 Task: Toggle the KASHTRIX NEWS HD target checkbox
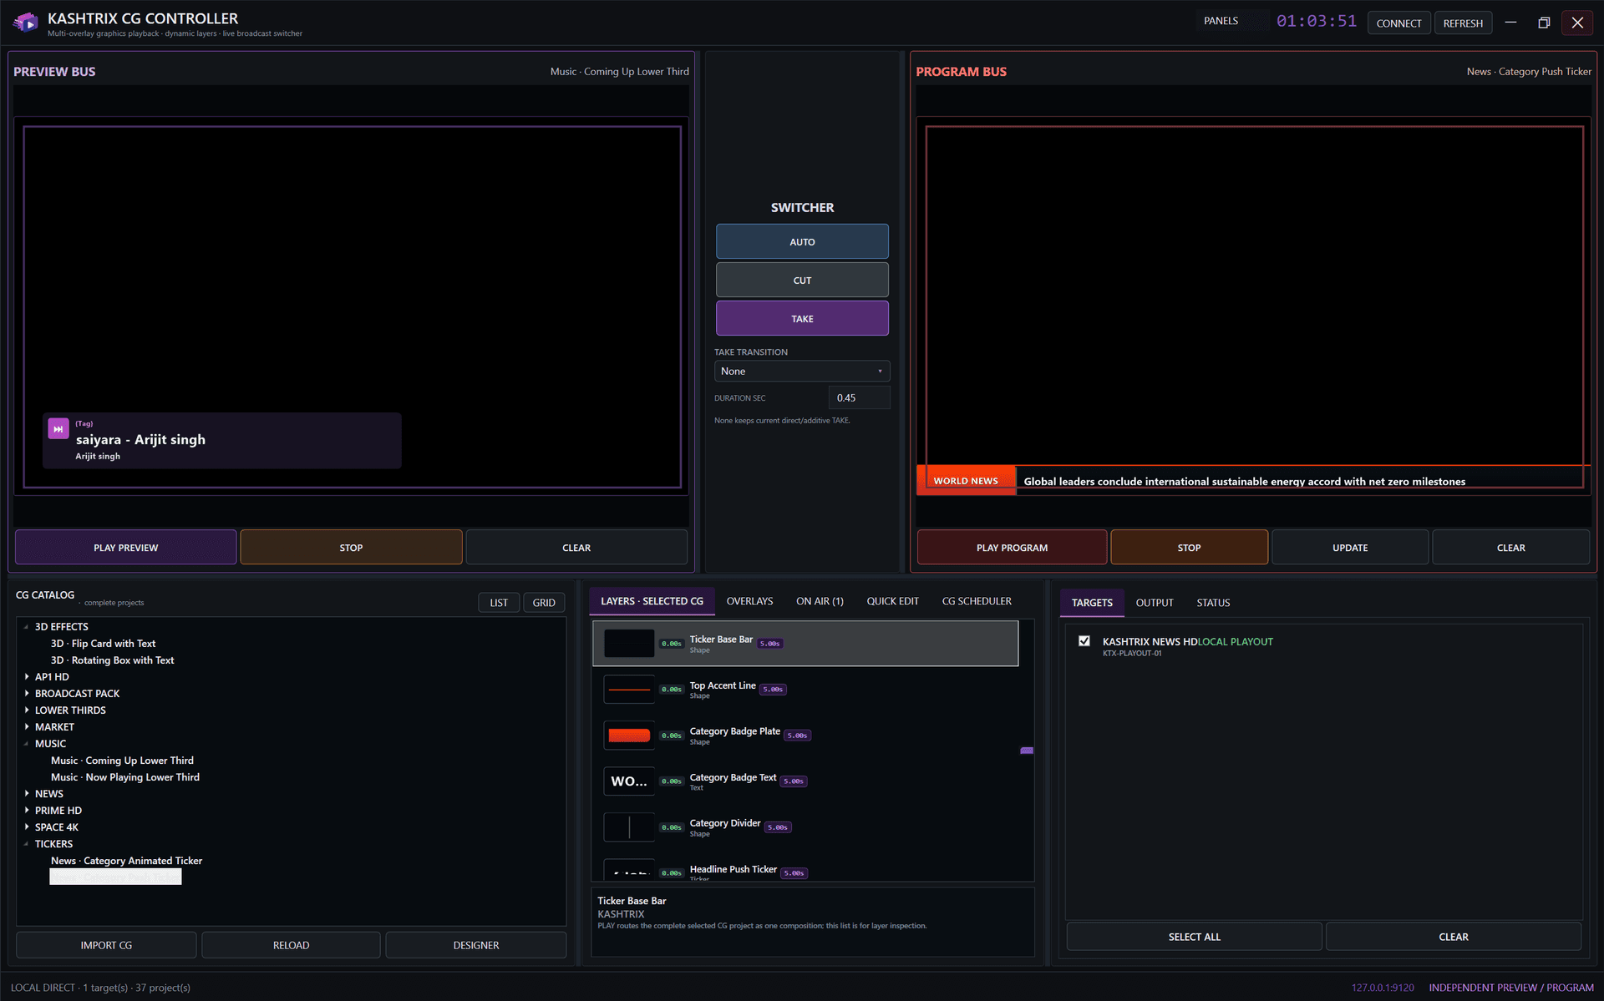[1084, 641]
